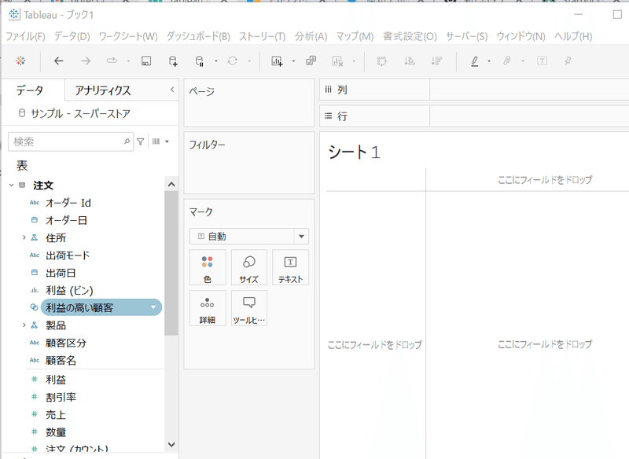629x459 pixels.
Task: Open the ファイル(F) menu
Action: point(26,36)
